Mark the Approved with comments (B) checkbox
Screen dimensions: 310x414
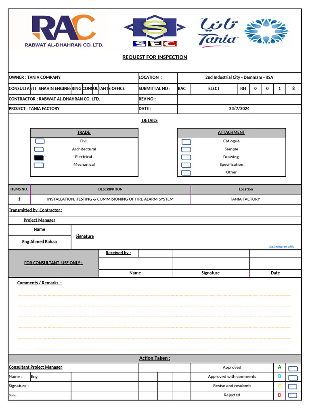point(293,378)
